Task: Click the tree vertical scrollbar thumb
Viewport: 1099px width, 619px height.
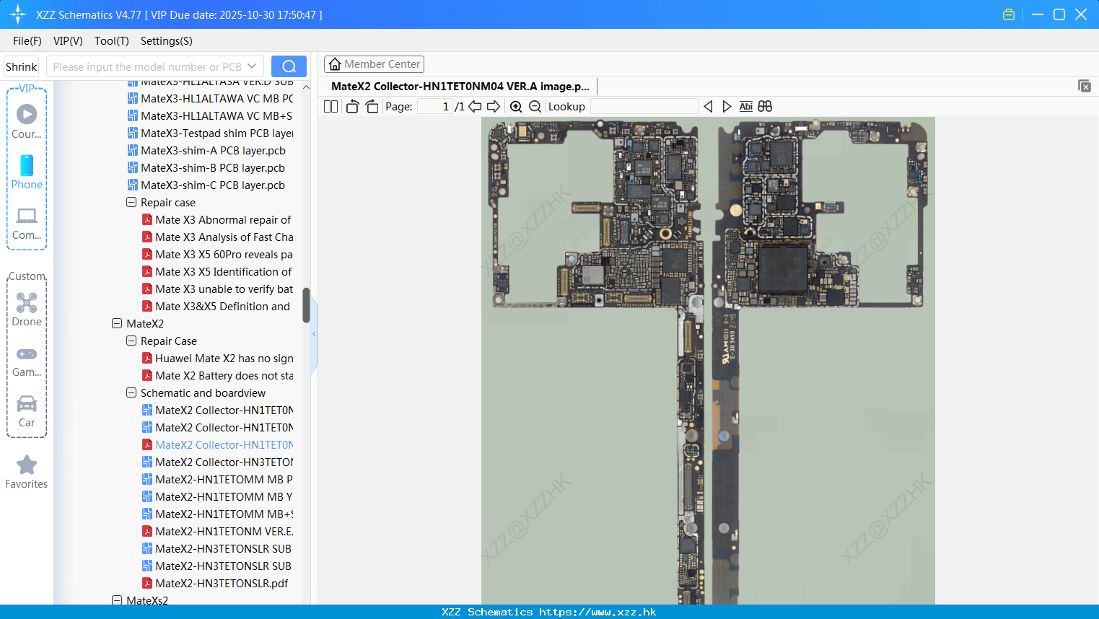Action: (306, 305)
